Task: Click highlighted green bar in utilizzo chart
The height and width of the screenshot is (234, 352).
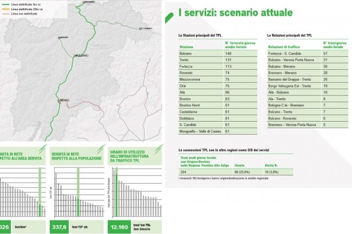Action: (116, 195)
